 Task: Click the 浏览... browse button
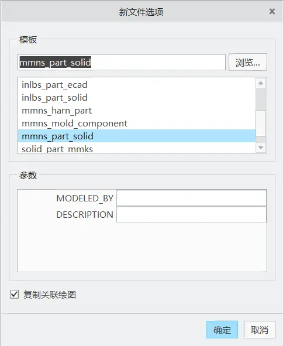pos(248,62)
